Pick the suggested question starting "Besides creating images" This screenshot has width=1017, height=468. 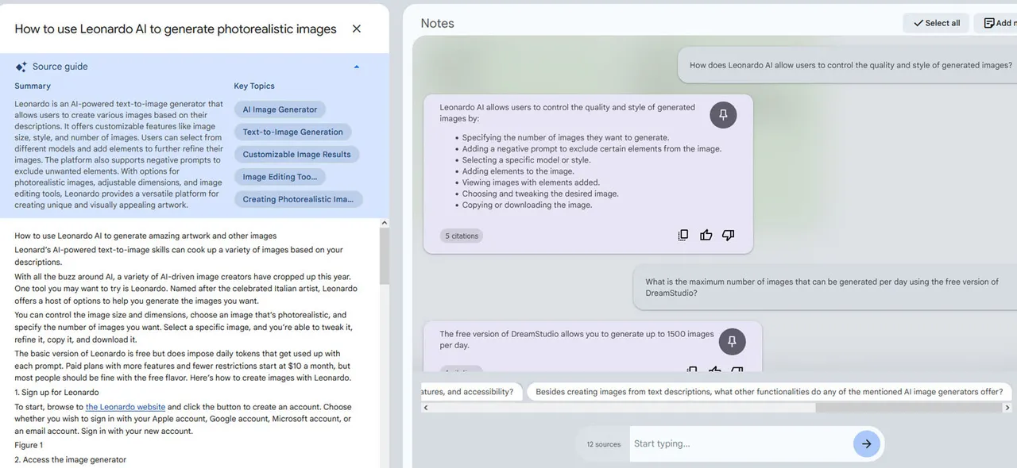pos(769,392)
